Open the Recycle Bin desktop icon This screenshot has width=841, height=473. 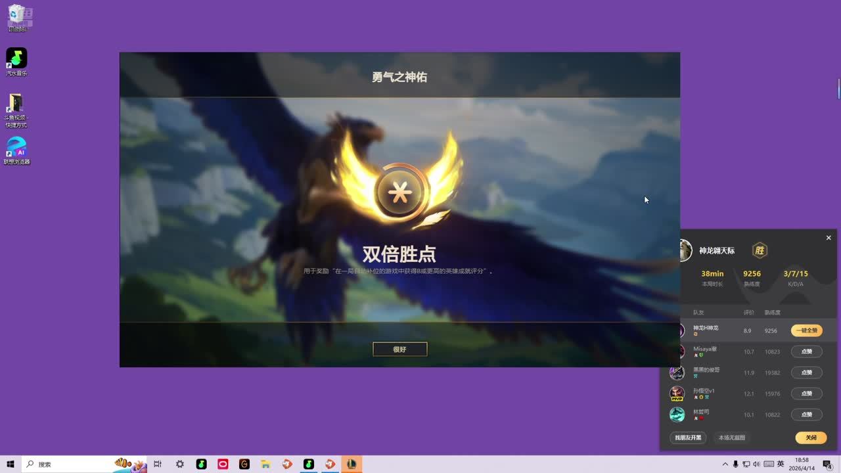click(17, 18)
